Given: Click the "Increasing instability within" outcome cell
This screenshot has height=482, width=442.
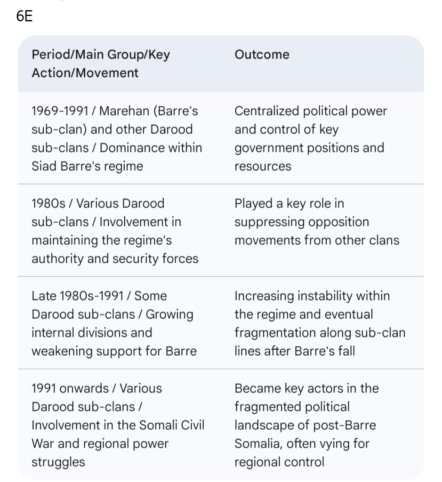Looking at the screenshot, I should click(x=320, y=323).
